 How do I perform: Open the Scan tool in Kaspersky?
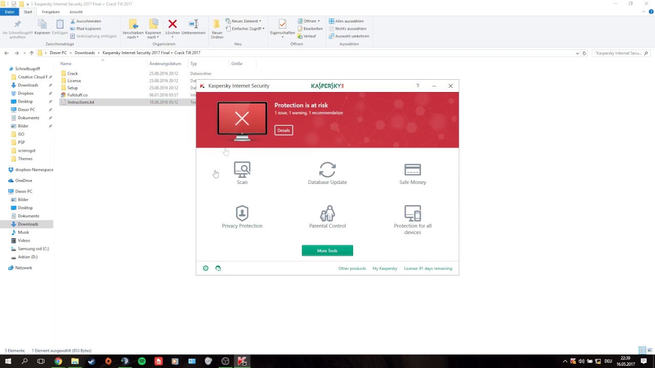(242, 173)
